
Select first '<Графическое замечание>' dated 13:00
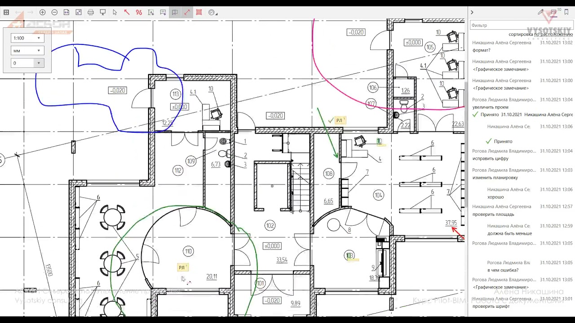tap(500, 70)
